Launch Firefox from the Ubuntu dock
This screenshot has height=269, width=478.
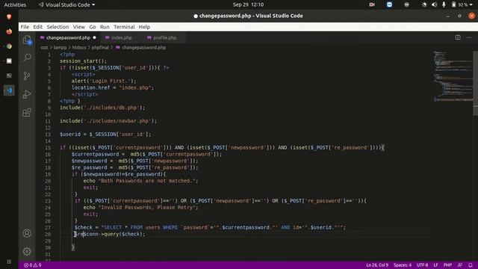(9, 31)
